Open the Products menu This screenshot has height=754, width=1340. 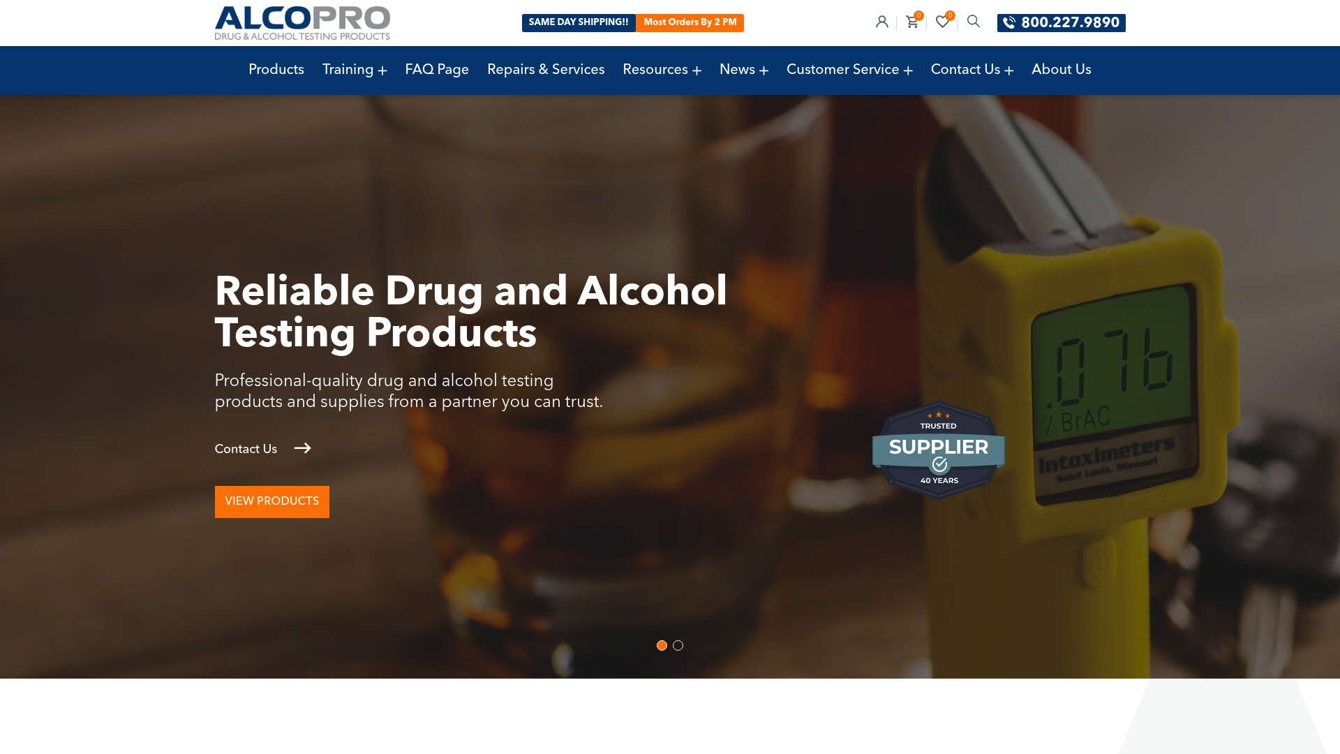[276, 70]
